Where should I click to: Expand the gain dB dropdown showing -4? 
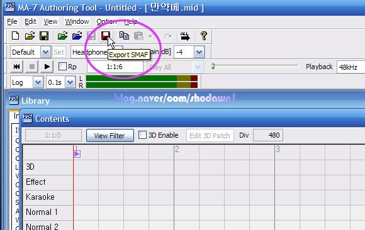[x=199, y=52]
